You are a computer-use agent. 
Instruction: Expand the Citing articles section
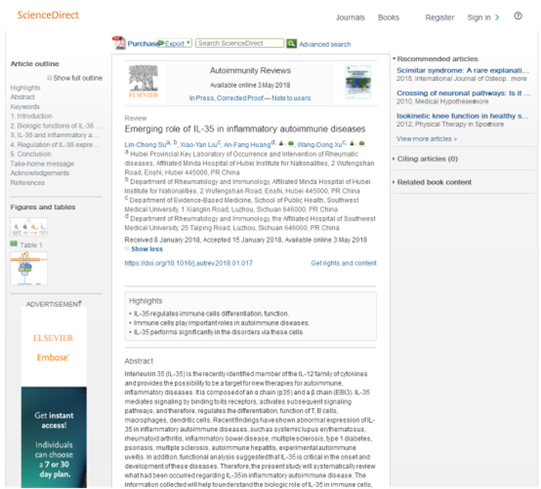(394, 159)
